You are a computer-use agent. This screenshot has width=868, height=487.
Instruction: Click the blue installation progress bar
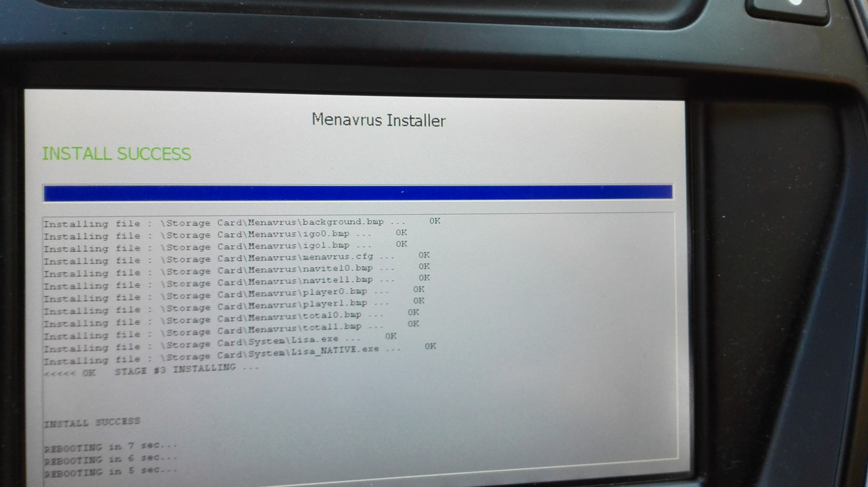[357, 193]
